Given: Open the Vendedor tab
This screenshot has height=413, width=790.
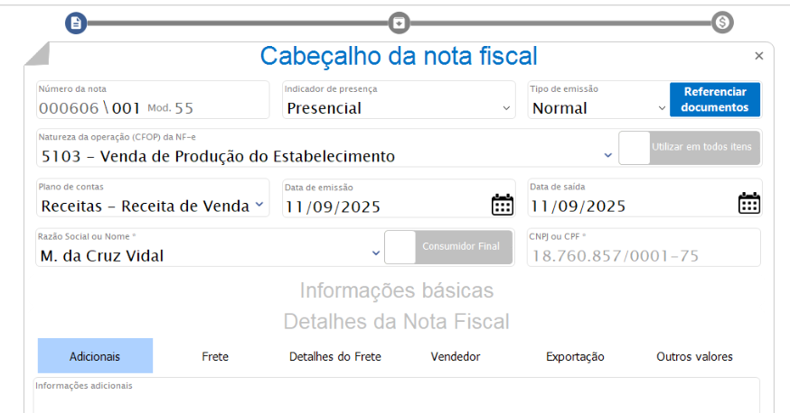Looking at the screenshot, I should [x=456, y=356].
